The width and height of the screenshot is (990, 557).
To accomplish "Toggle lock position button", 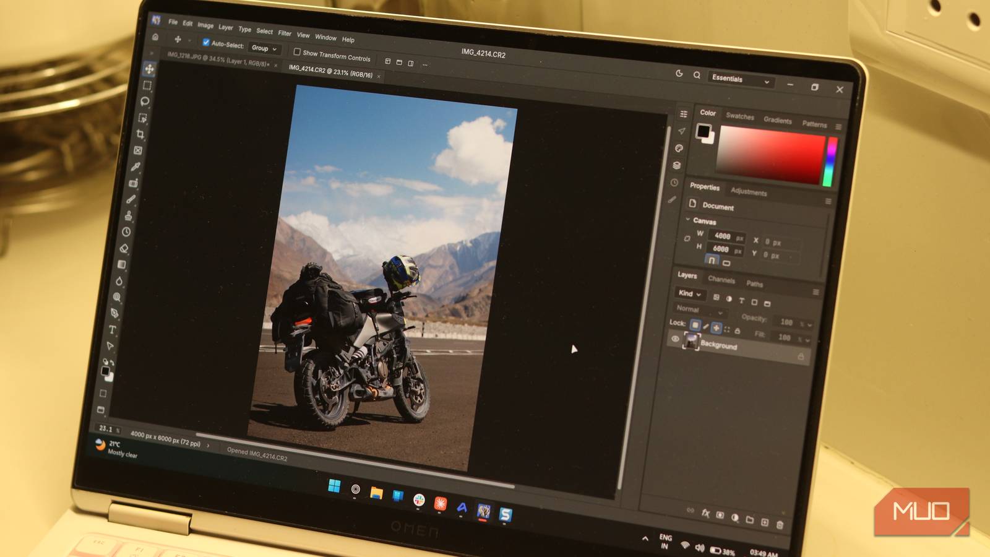I will coord(717,327).
